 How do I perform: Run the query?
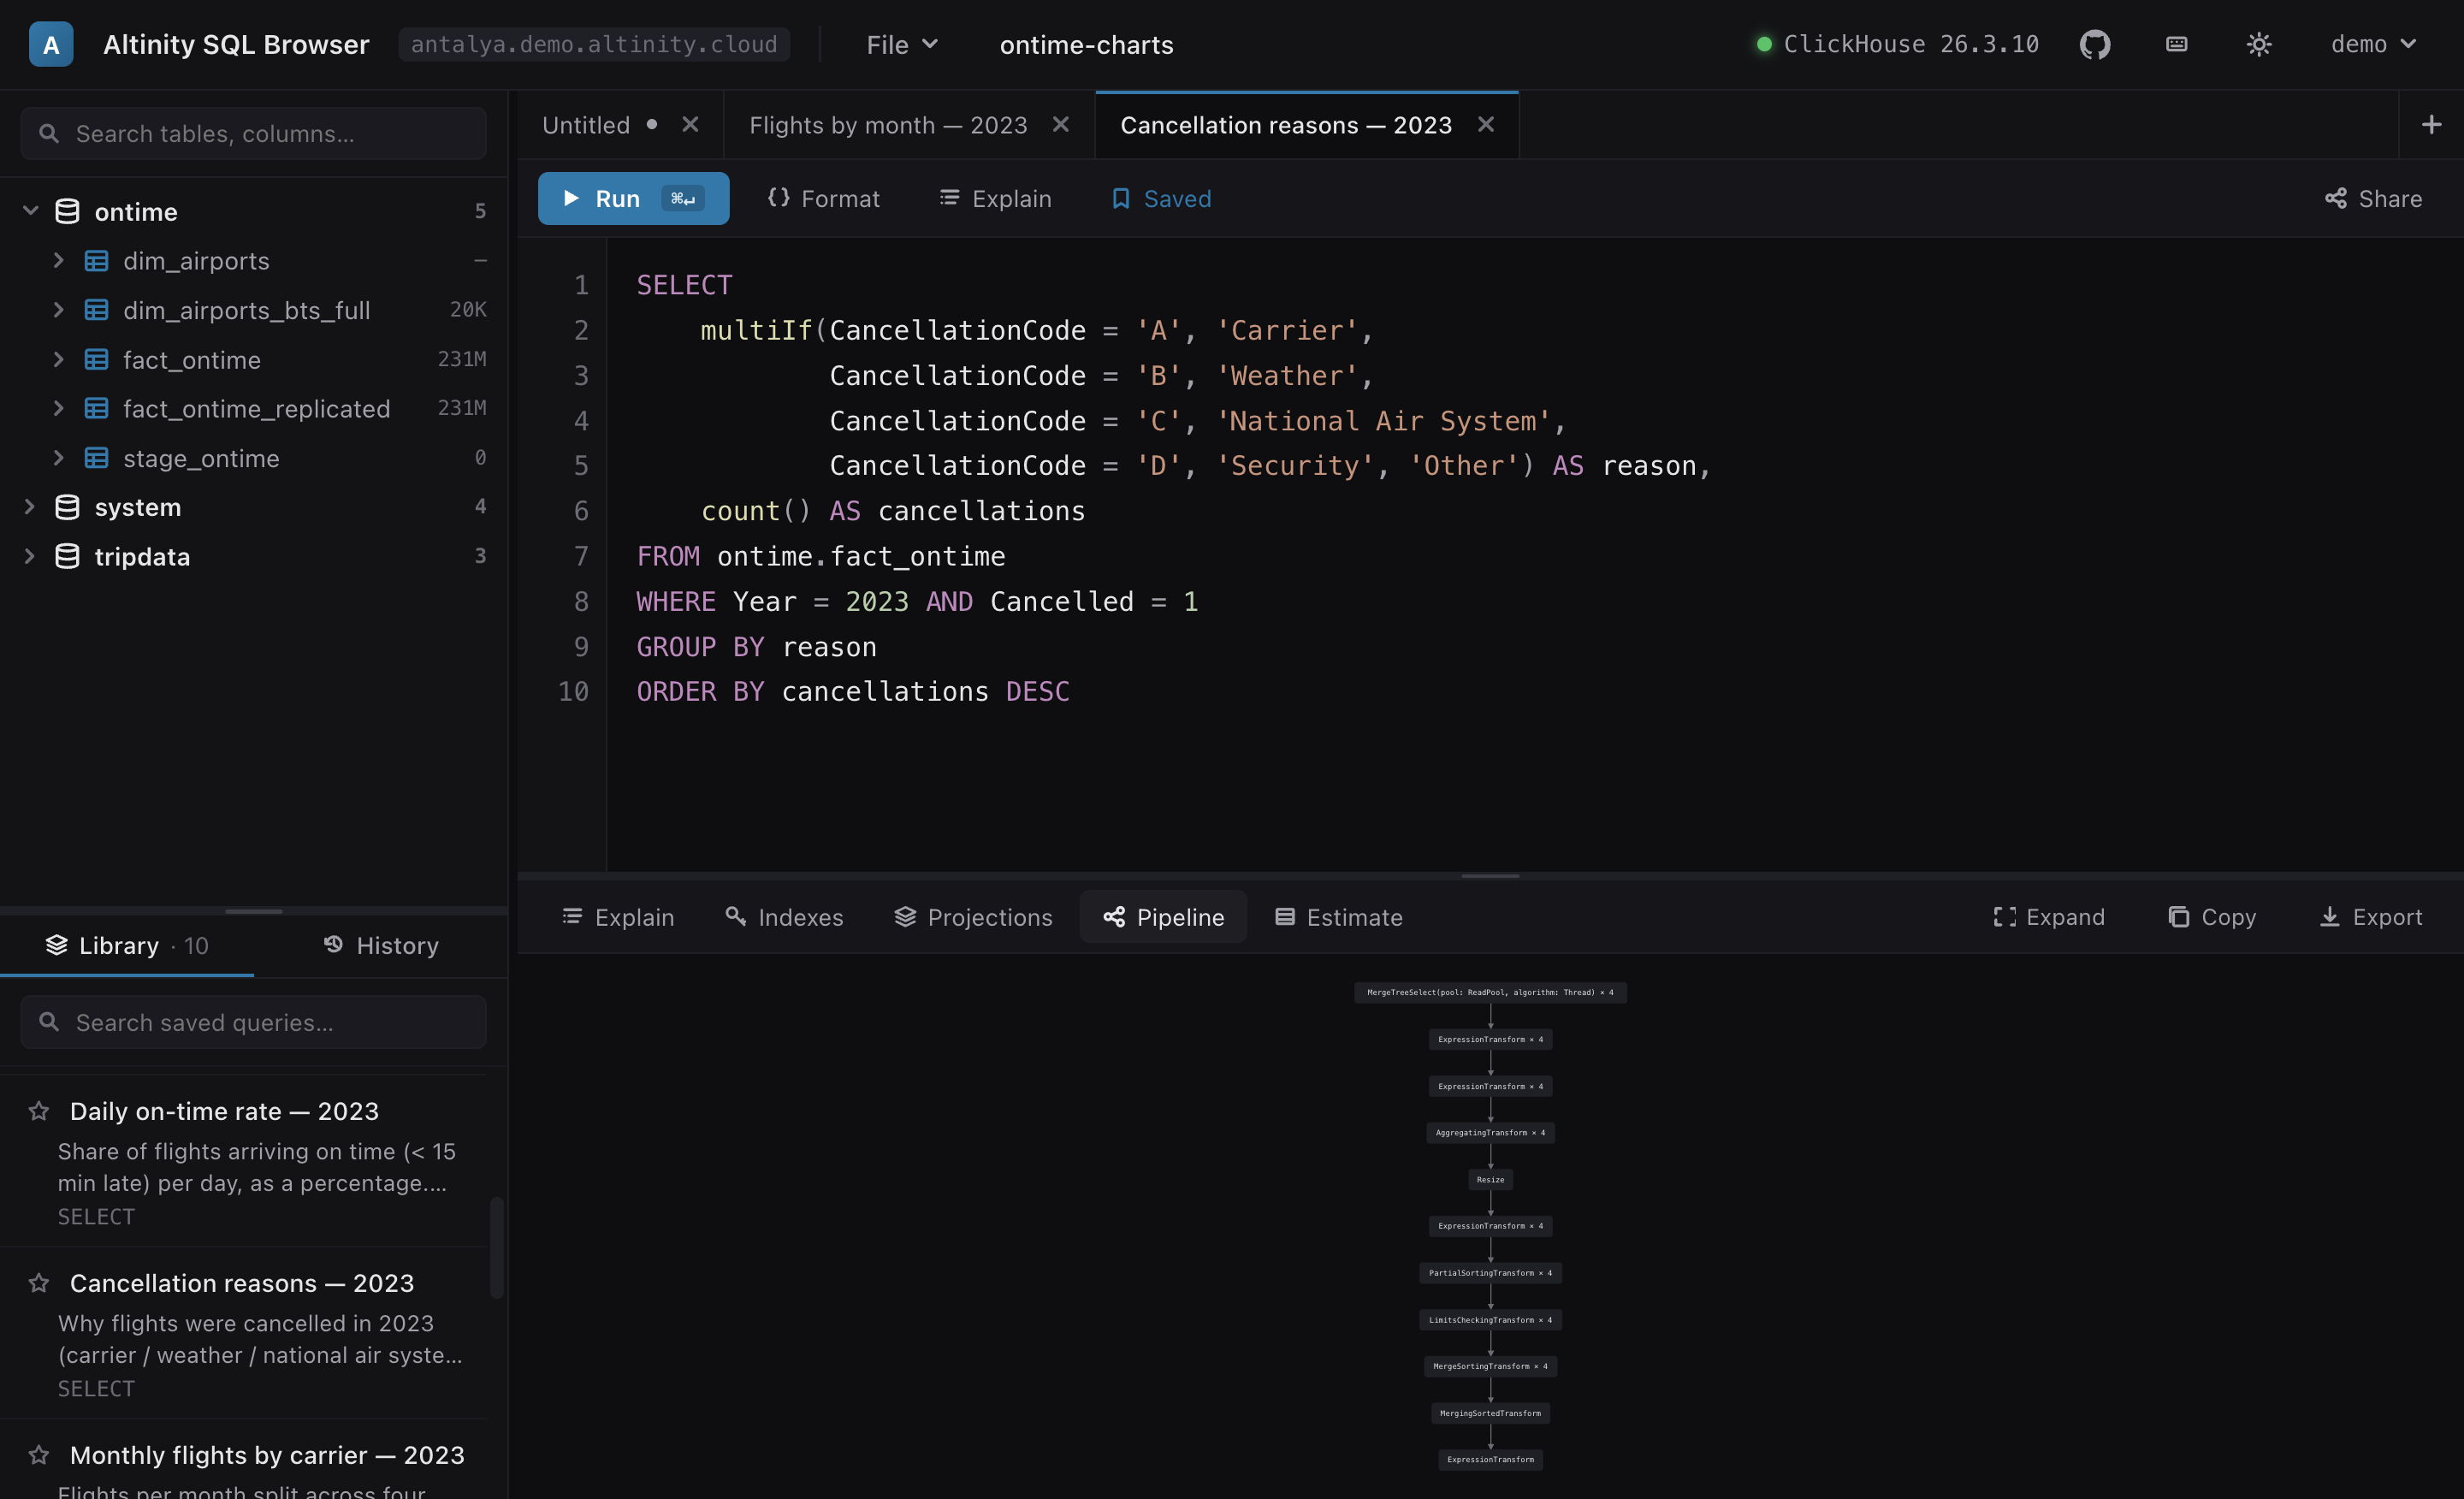[633, 198]
